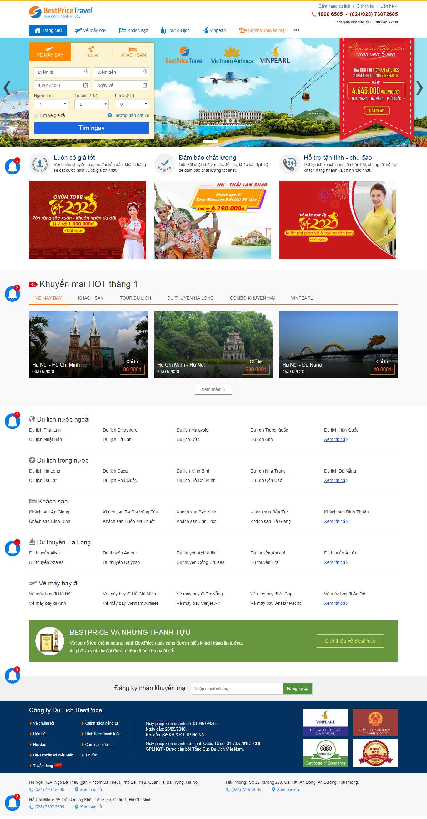Expand Xem tất cả for Du lịch nước ngoài
The image size is (427, 819).
click(x=336, y=439)
